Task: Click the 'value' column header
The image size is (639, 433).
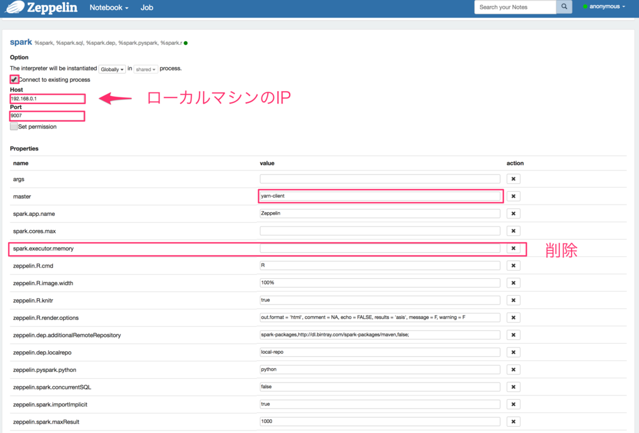Action: click(267, 163)
